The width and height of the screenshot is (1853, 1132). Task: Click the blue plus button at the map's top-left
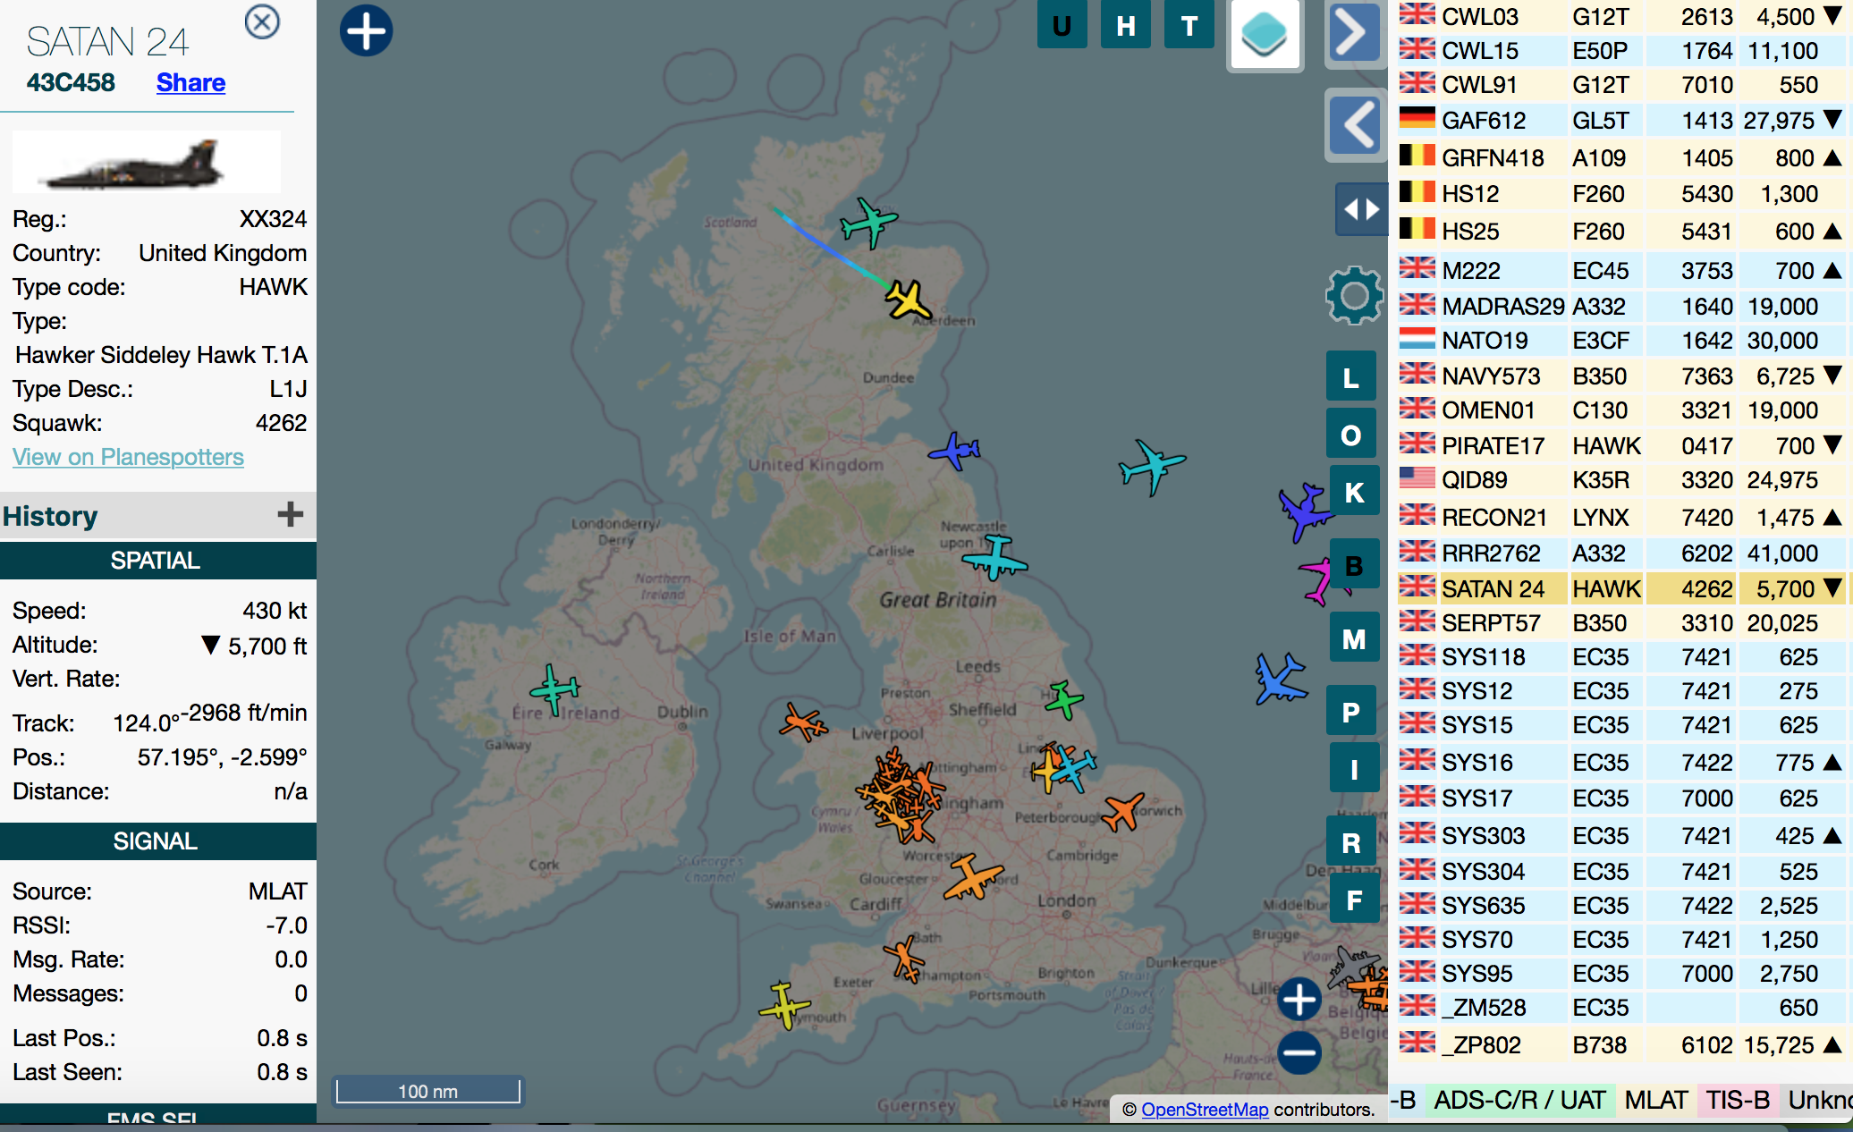click(x=366, y=30)
